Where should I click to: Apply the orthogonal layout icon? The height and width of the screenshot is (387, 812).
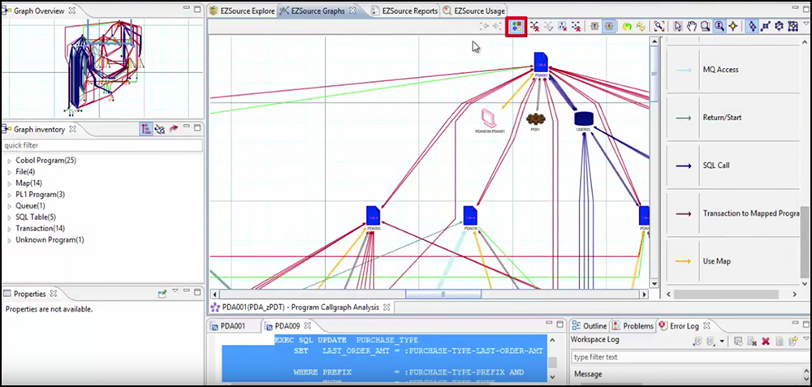coord(766,27)
